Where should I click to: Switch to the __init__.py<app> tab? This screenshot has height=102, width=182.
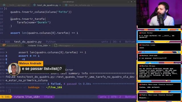coord(16,5)
